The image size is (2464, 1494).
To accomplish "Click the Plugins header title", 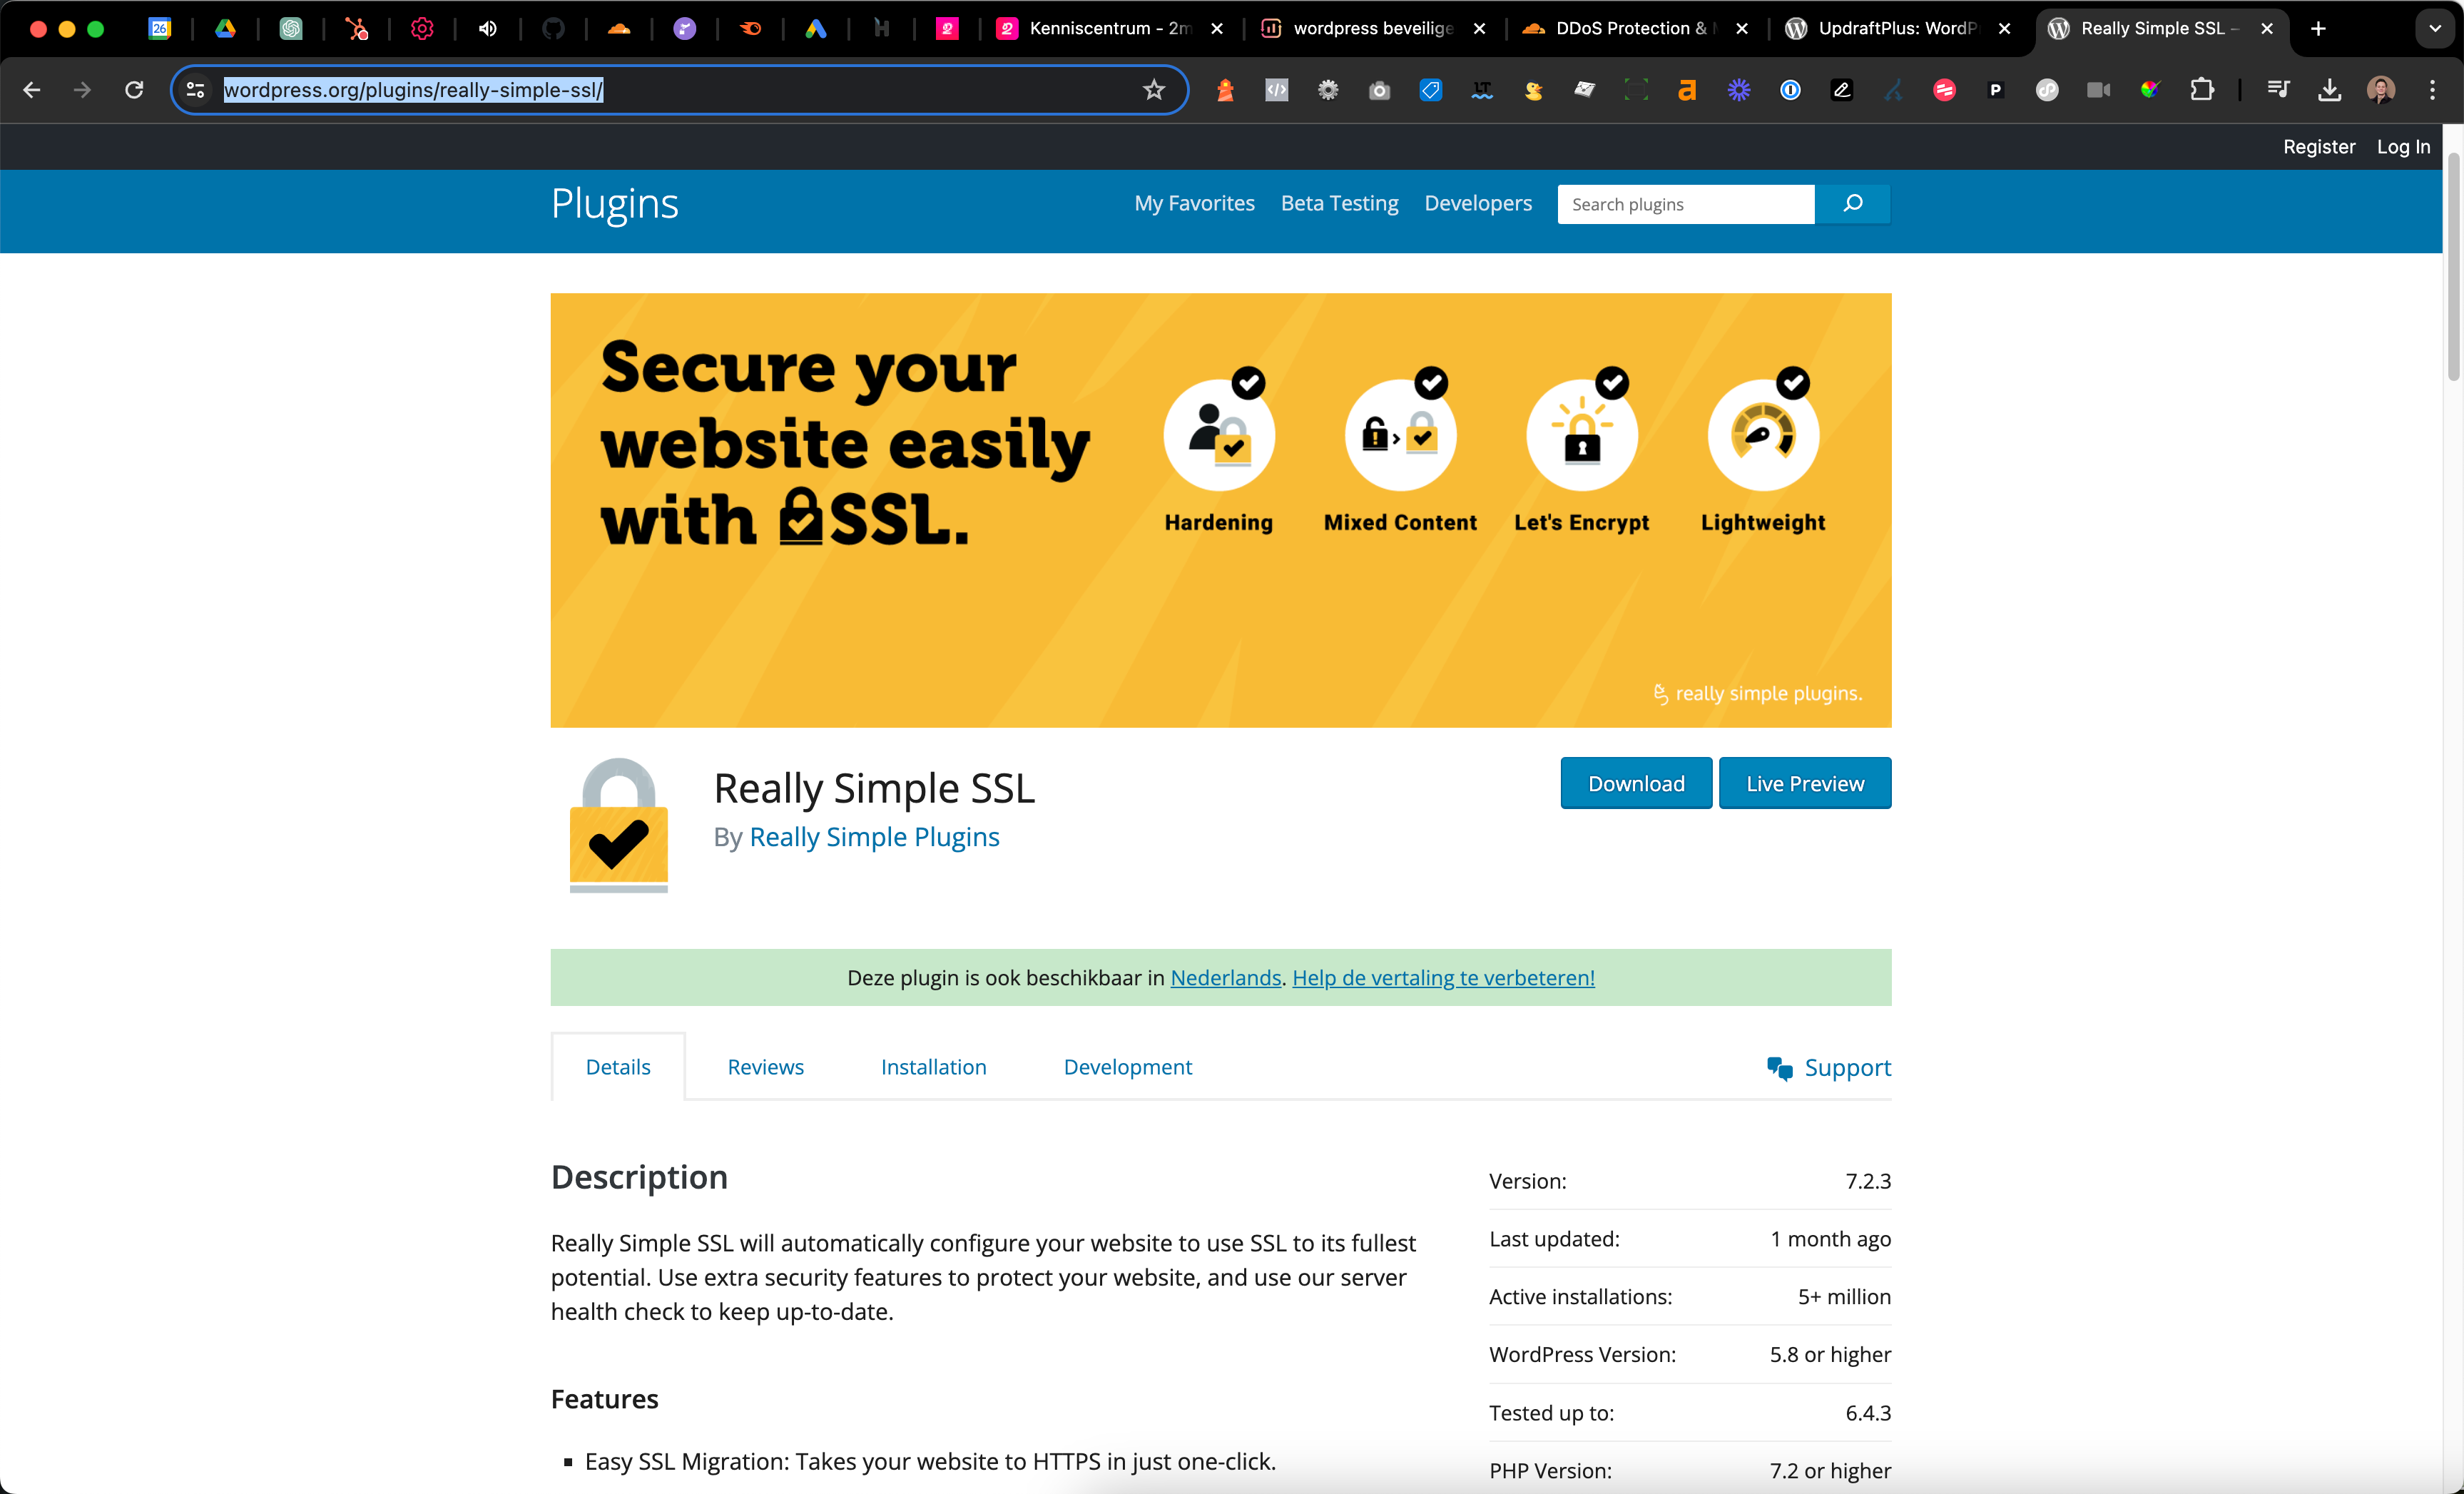I will point(615,204).
